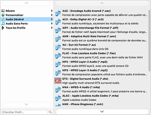Click the AAC format icon
This screenshot has height=115, width=151.
coord(58,13)
